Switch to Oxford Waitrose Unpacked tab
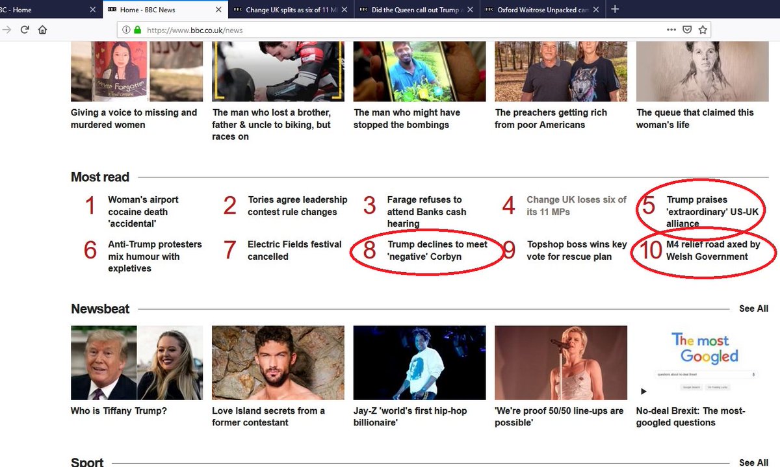 coord(542,10)
